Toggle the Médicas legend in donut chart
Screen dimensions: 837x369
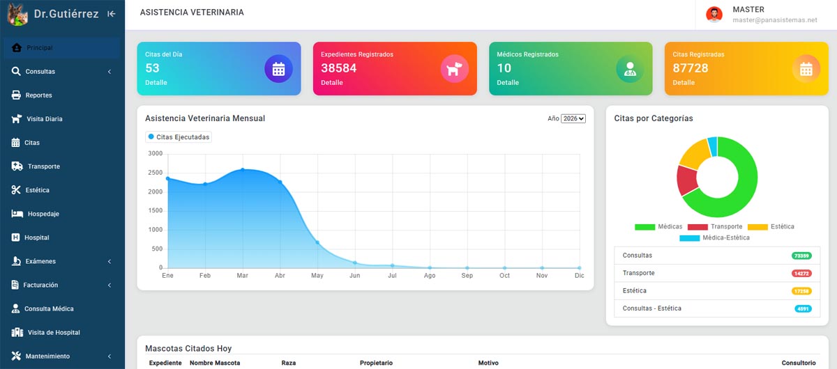pyautogui.click(x=658, y=227)
